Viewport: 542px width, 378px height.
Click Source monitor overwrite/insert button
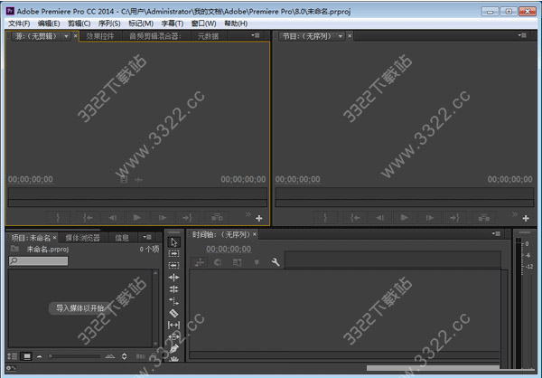[x=217, y=217]
